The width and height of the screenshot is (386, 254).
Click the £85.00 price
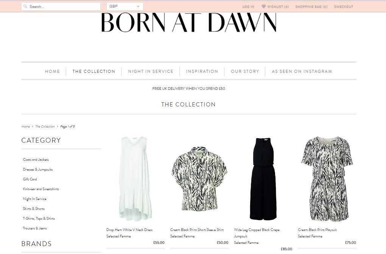coord(286,249)
